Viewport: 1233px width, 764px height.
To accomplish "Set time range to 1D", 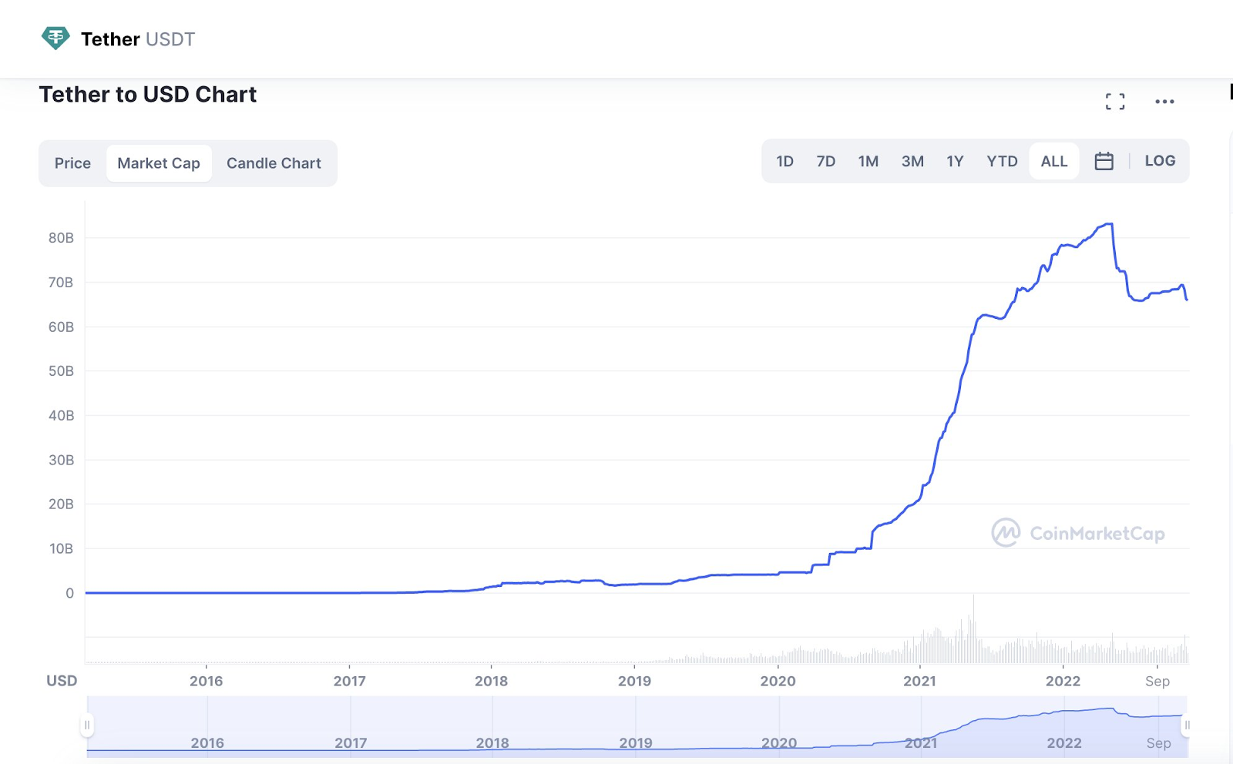I will pos(784,161).
